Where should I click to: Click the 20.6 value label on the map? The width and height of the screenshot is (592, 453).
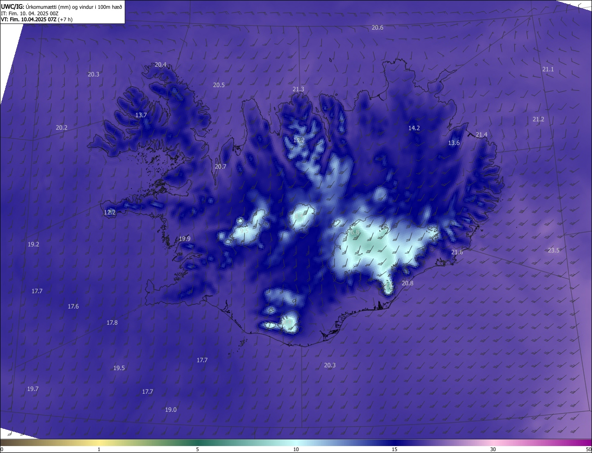pos(377,28)
